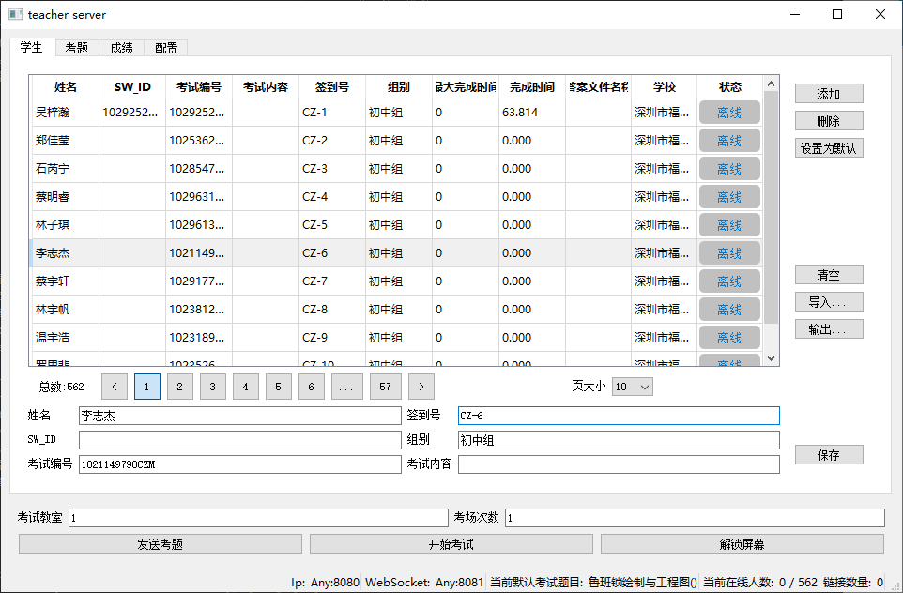Go to previous page arrow in pagination
The image size is (903, 593).
pos(115,387)
